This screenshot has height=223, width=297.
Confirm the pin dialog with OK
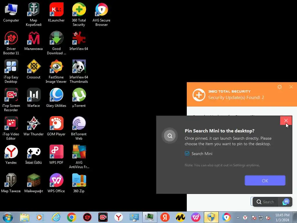pos(265,181)
